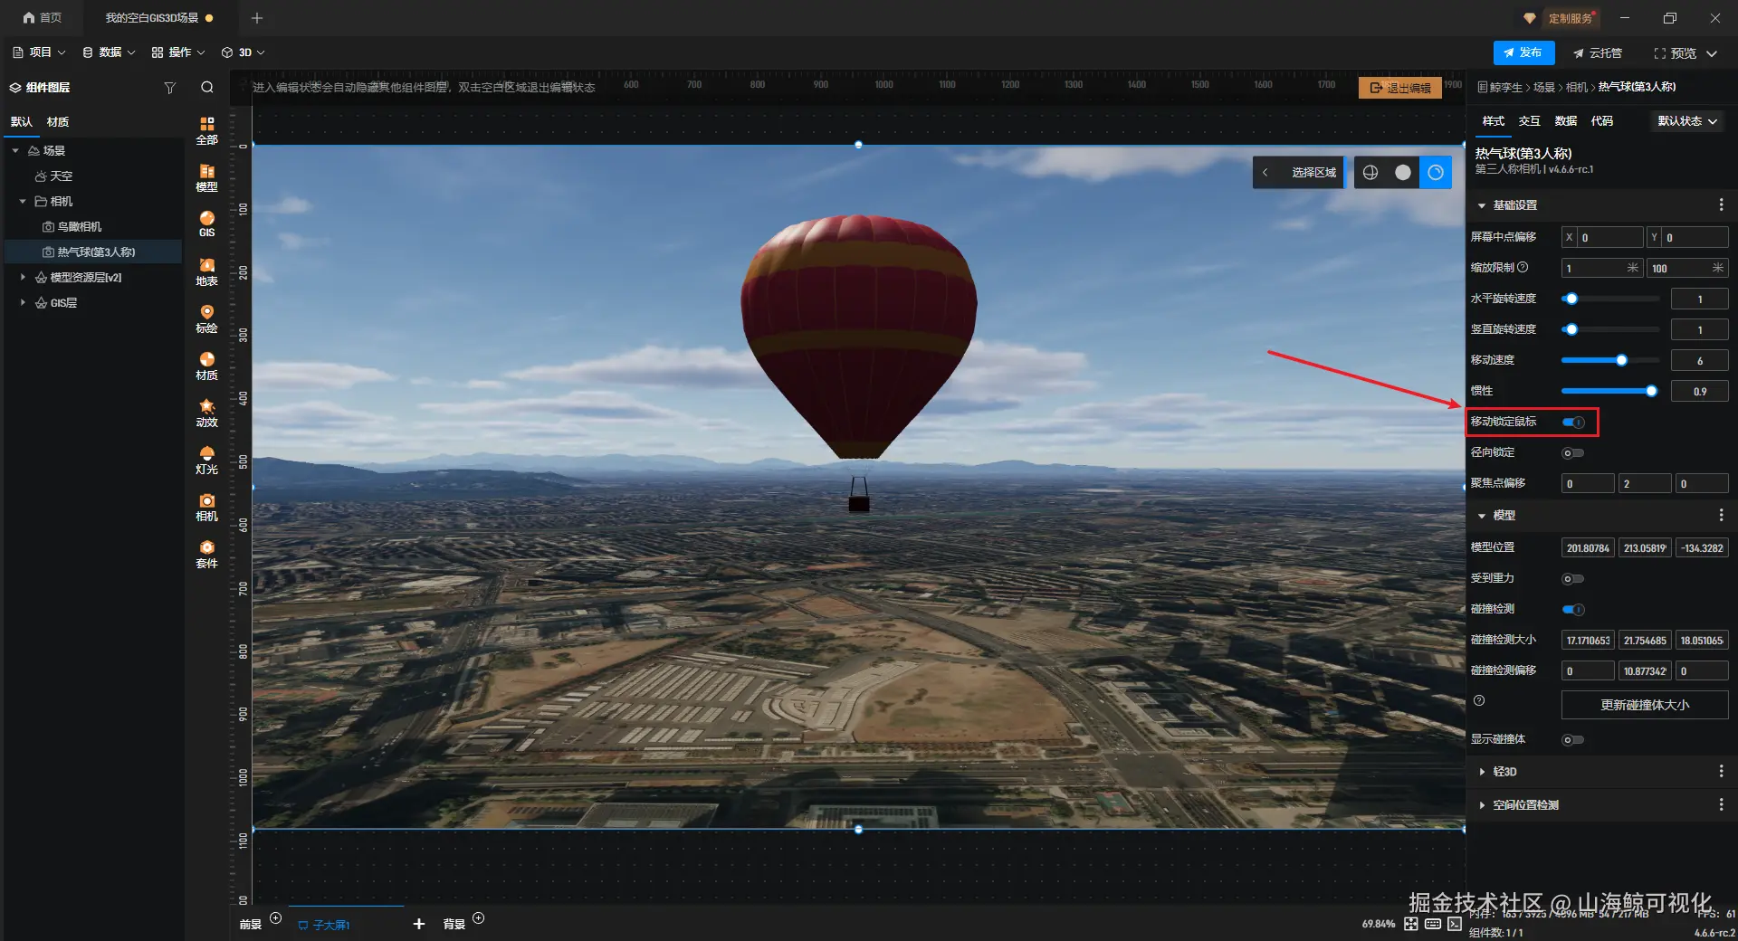Open the 套件 component category
Image resolution: width=1738 pixels, height=941 pixels.
click(207, 554)
